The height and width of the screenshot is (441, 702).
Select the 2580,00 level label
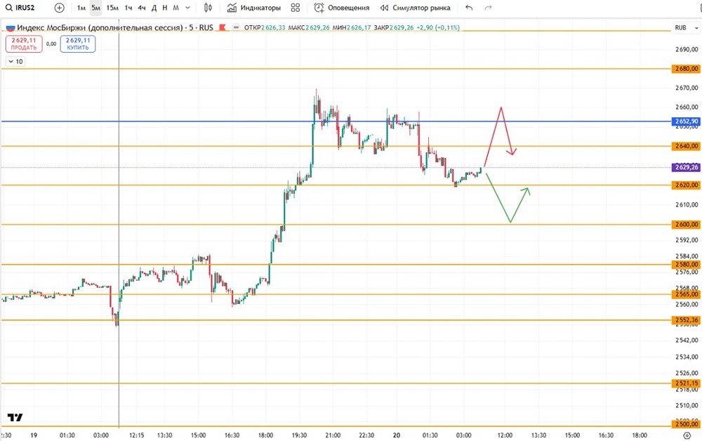click(687, 264)
